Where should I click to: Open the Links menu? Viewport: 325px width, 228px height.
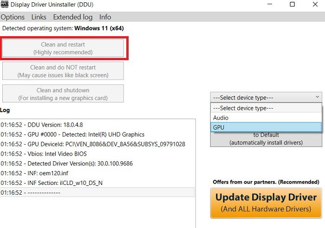pos(39,17)
